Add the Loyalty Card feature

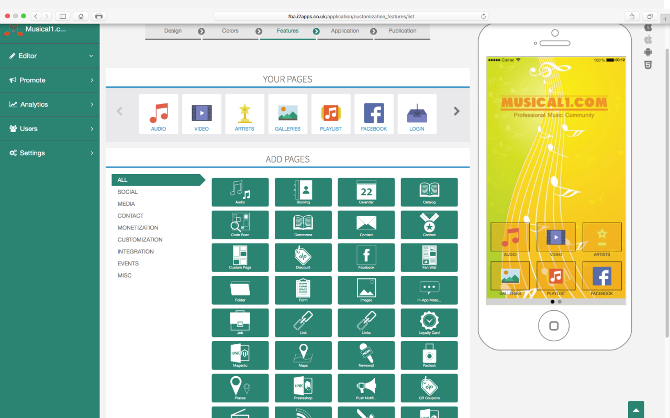click(x=429, y=322)
